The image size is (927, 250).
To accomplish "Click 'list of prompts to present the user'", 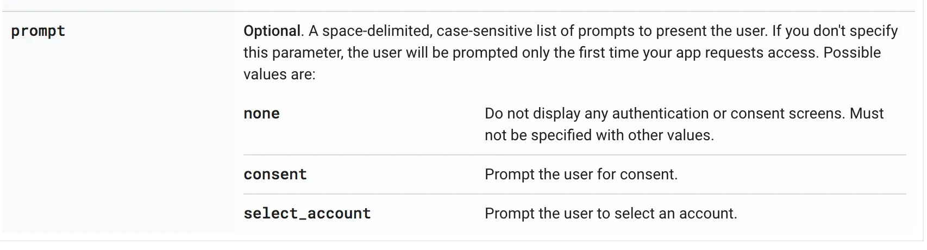I will (651, 31).
